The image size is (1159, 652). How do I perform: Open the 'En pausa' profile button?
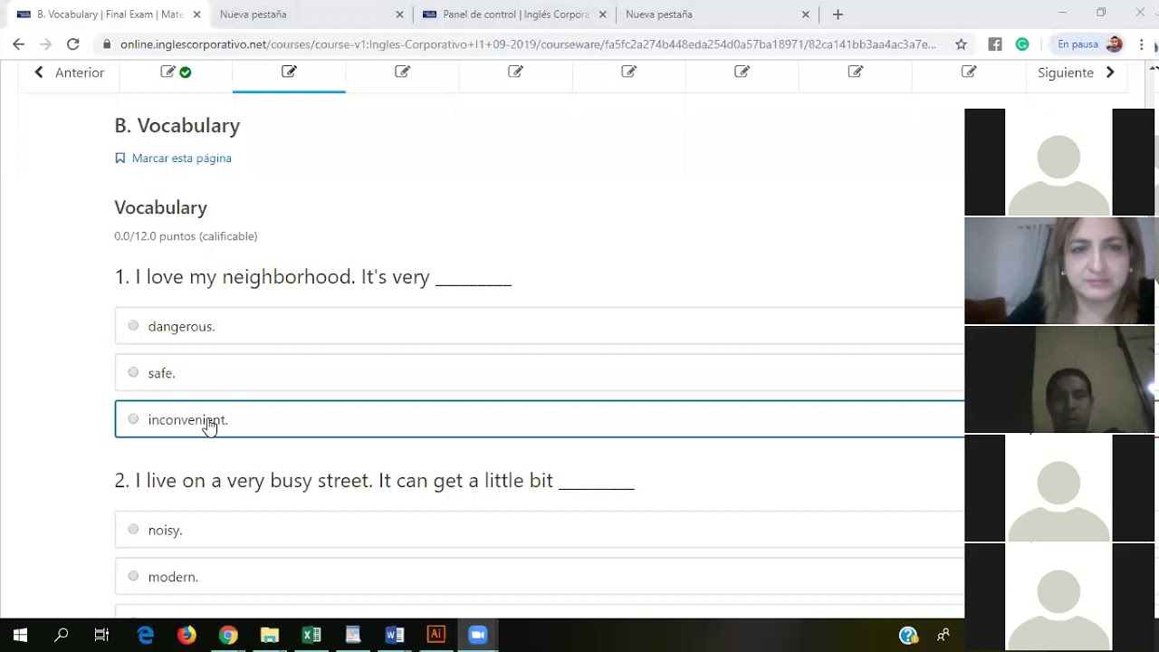[x=1089, y=43]
